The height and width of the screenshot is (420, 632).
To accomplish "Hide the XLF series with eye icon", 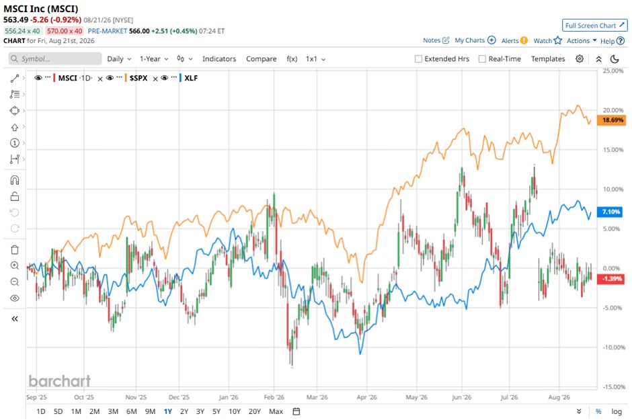I will (165, 78).
